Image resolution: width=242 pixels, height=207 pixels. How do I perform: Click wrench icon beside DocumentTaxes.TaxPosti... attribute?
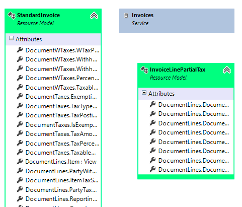coord(20,115)
